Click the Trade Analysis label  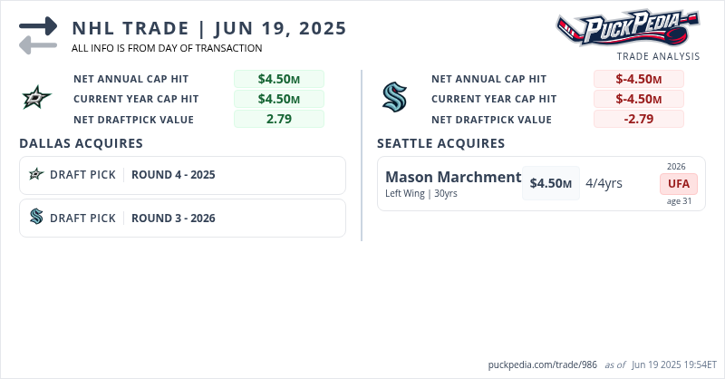(658, 56)
